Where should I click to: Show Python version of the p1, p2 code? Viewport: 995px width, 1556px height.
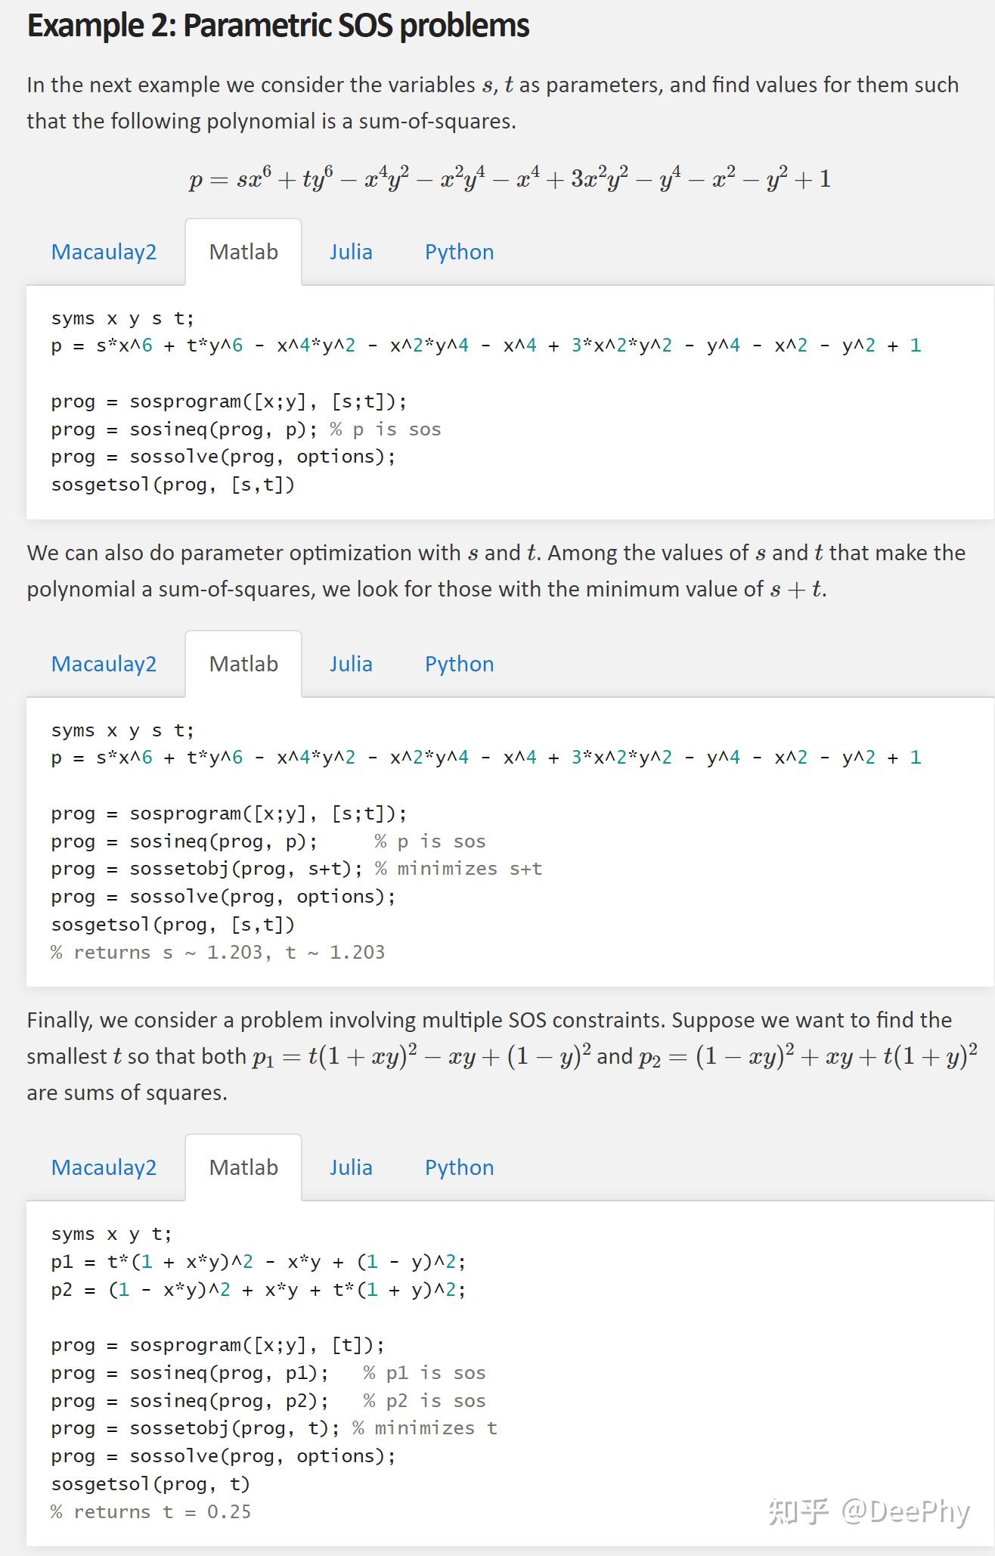coord(459,1167)
